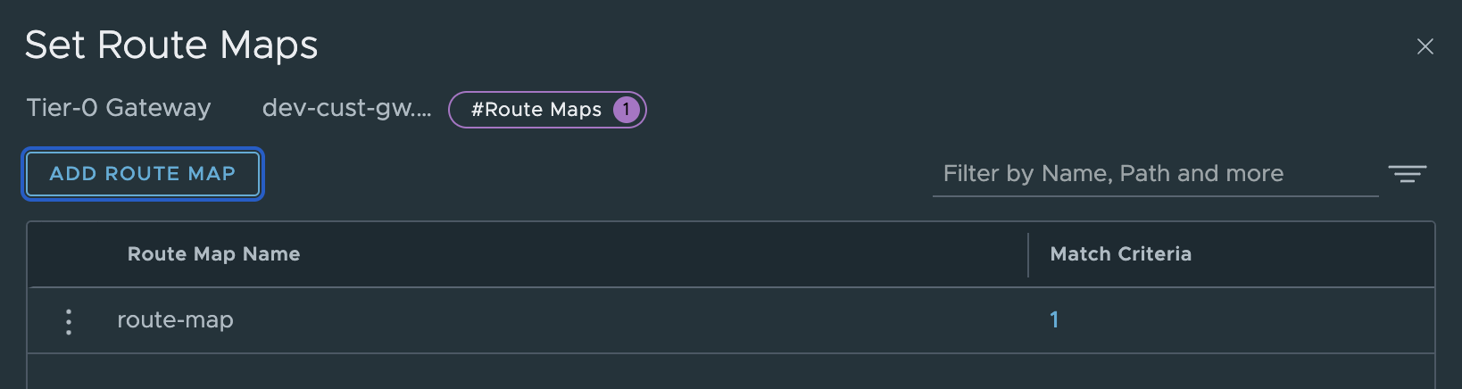Focus the Filter by Name, Path field

point(1151,174)
